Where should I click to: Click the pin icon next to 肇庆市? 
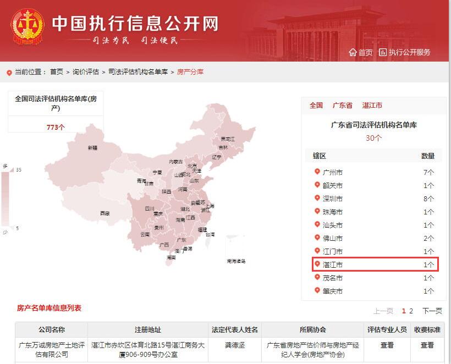(317, 291)
